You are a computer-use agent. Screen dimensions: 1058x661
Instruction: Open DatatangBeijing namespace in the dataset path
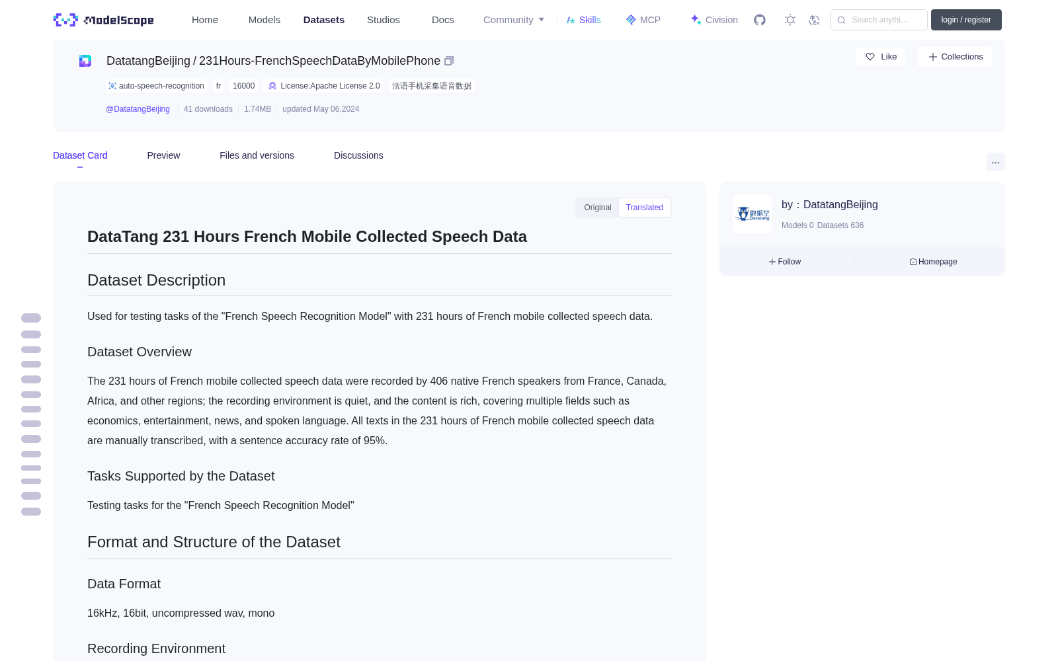pos(148,61)
